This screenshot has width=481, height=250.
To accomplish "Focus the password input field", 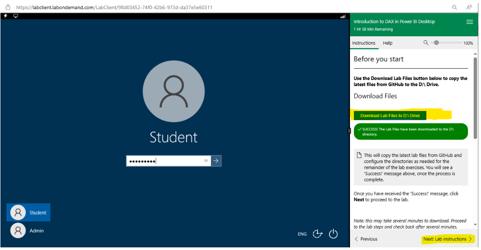I will [168, 161].
